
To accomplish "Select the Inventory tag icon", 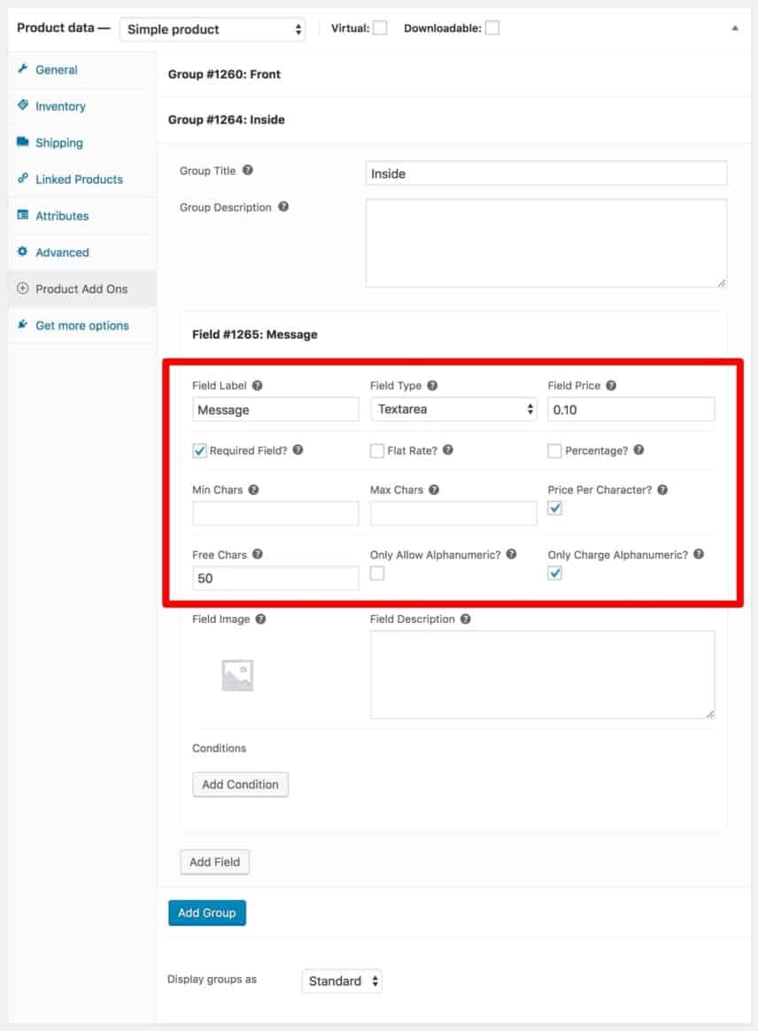I will [25, 106].
